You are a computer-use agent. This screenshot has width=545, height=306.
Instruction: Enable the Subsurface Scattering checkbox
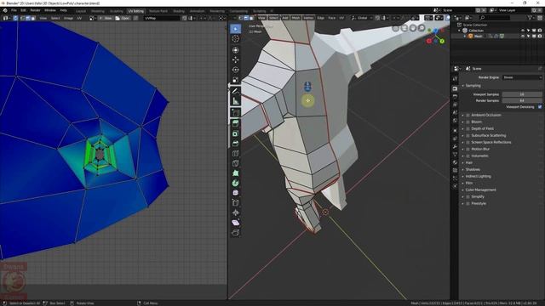coord(468,136)
